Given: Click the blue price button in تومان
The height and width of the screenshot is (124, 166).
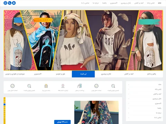Looking at the screenshot, I should [x=62, y=122].
